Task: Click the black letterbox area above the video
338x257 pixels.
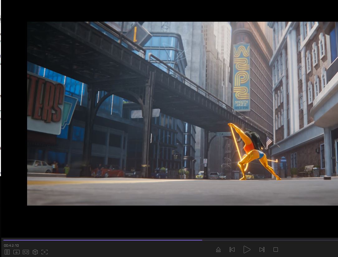Action: tap(168, 11)
